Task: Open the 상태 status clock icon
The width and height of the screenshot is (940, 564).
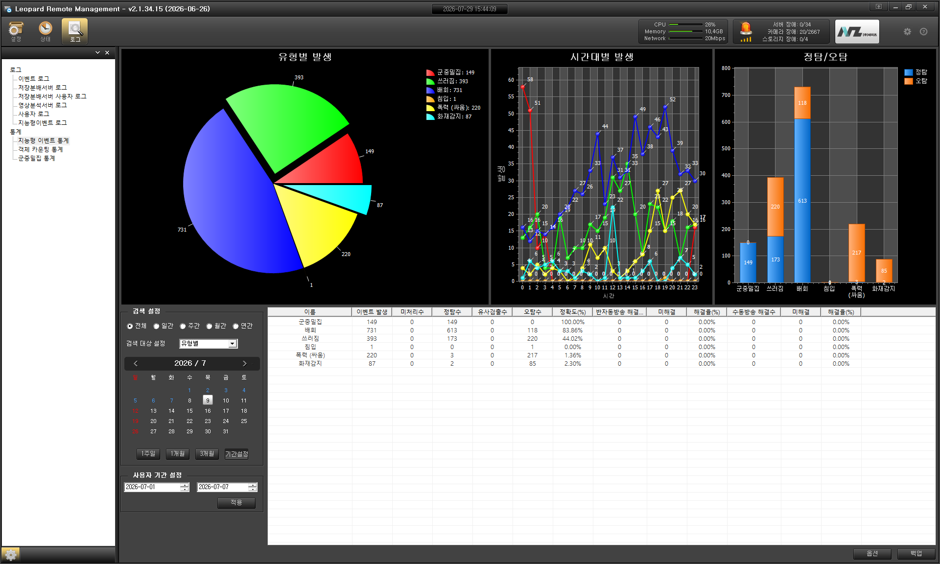Action: pos(46,31)
